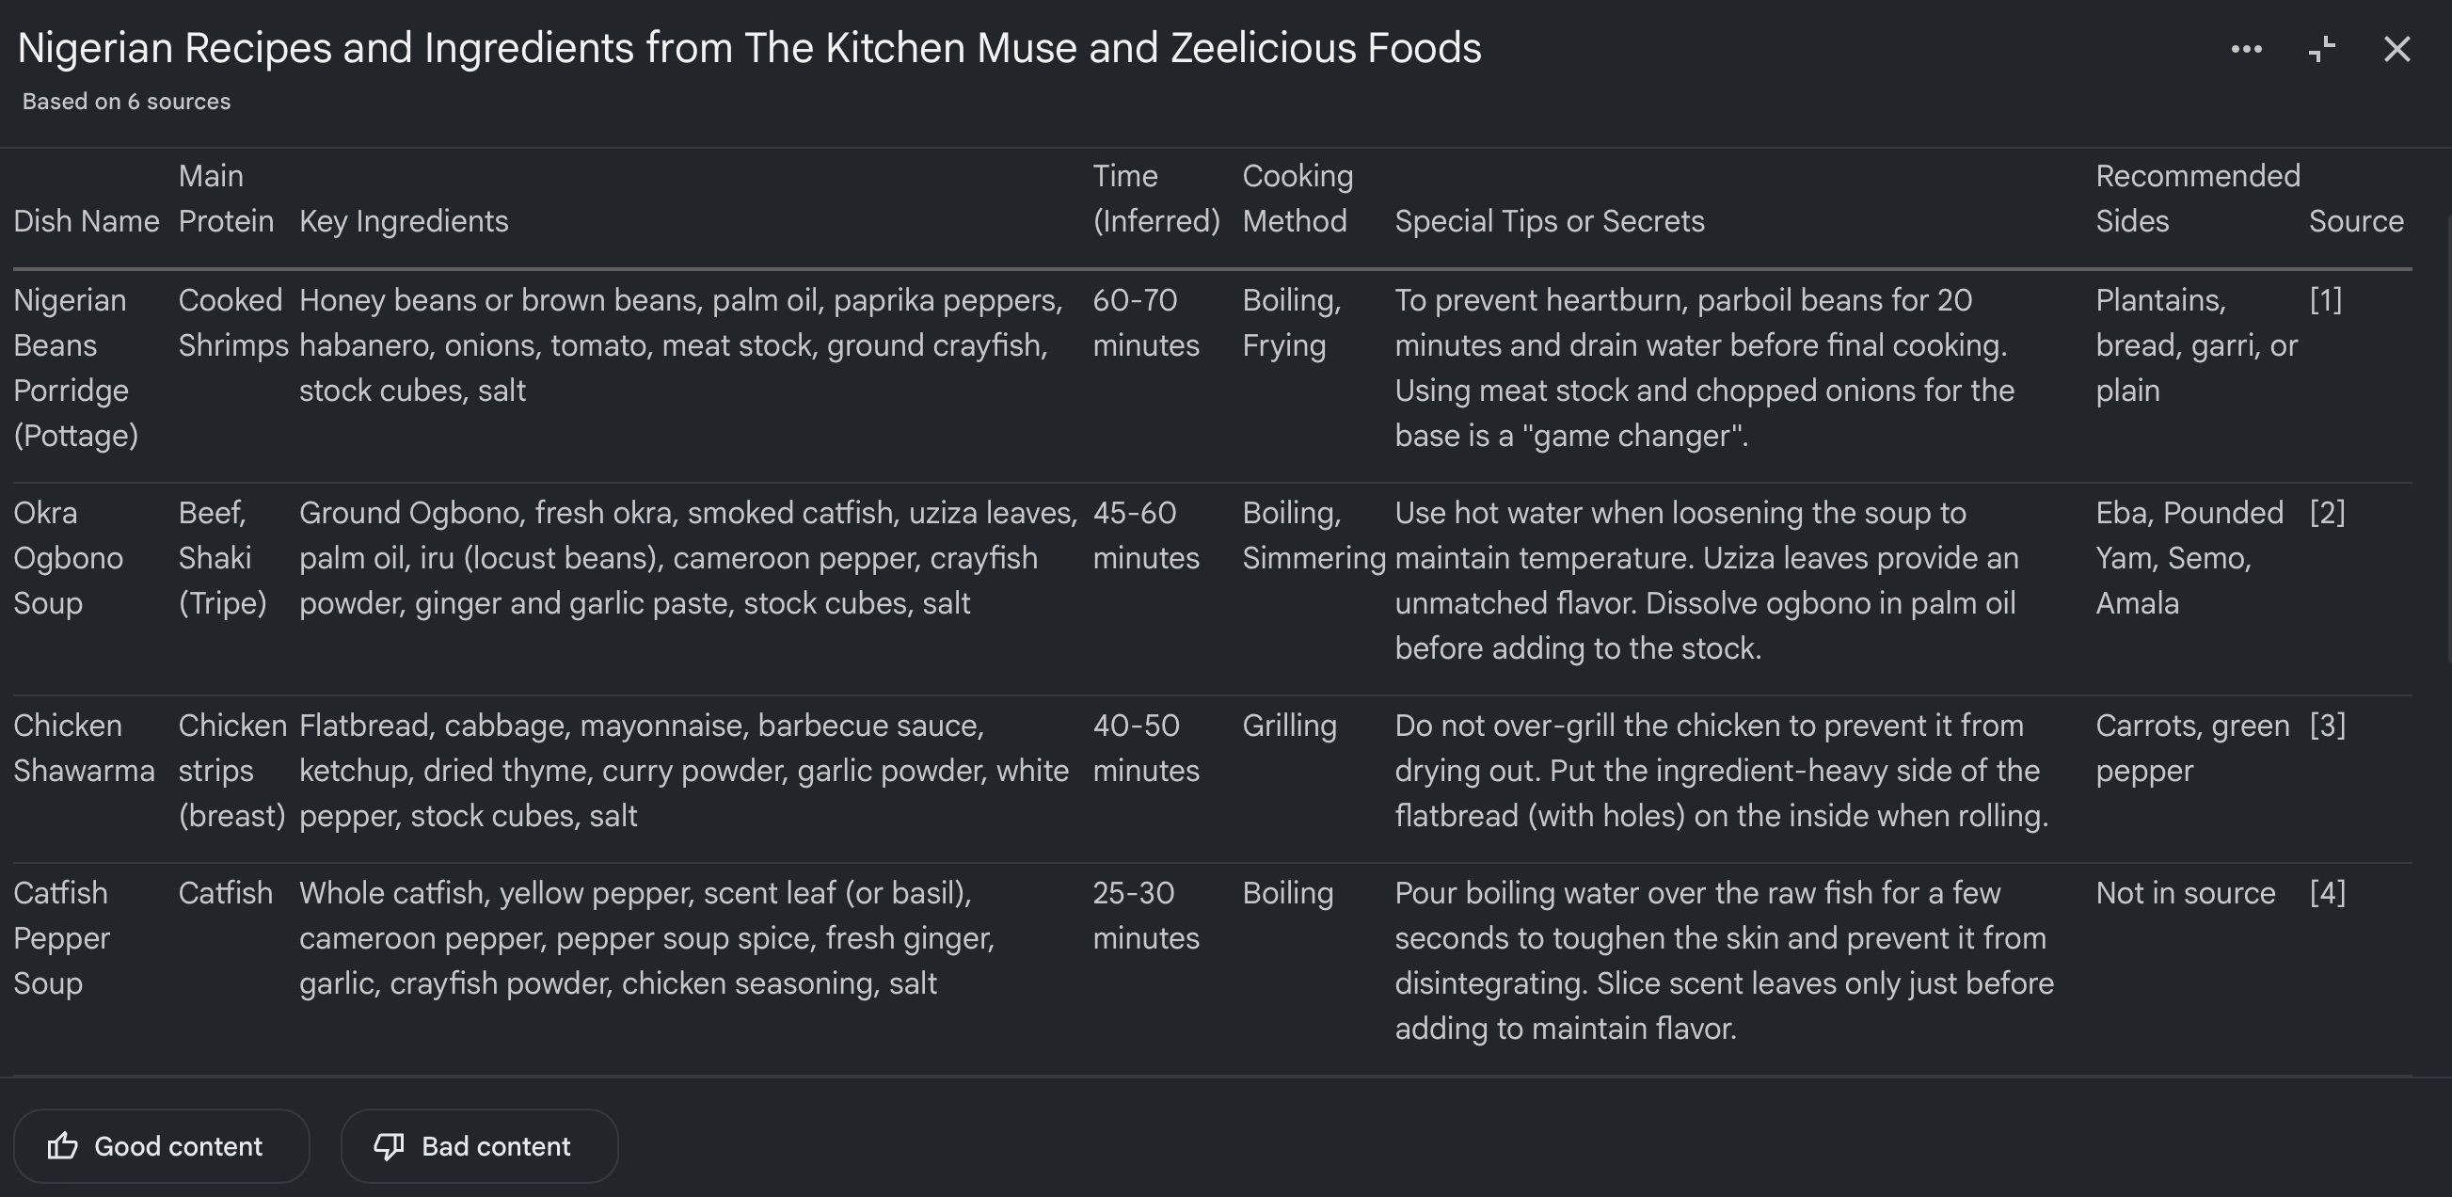Click the Recommended Sides column header
The image size is (2452, 1197).
(x=2198, y=198)
